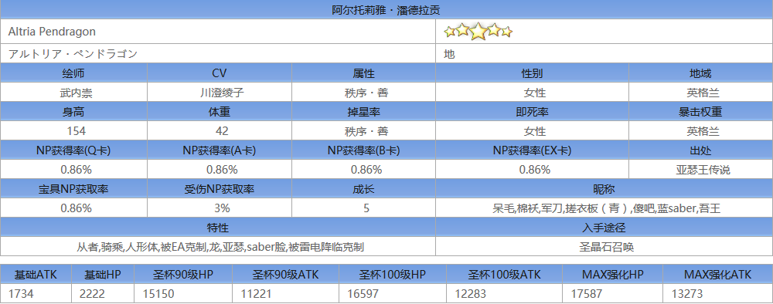Click the 特性 header cell
This screenshot has width=773, height=304.
point(217,228)
